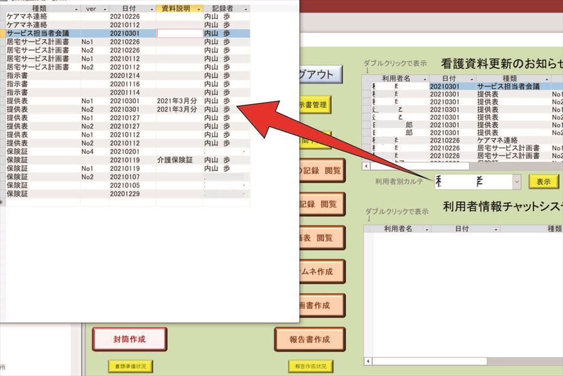Open the 利用者名 filter in 看護資料更新 list
The image size is (563, 376).
point(425,78)
